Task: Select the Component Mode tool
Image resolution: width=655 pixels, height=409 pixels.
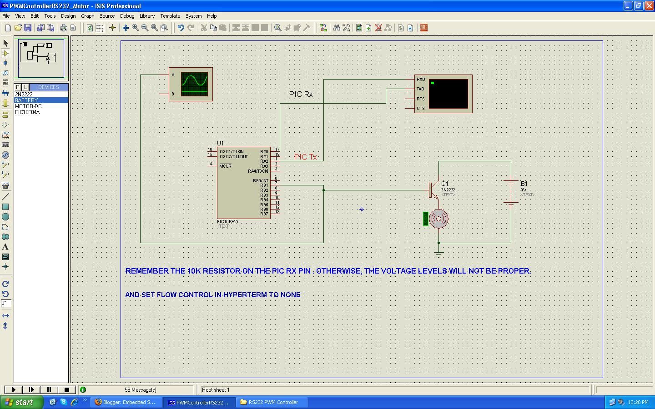Action: (x=5, y=53)
